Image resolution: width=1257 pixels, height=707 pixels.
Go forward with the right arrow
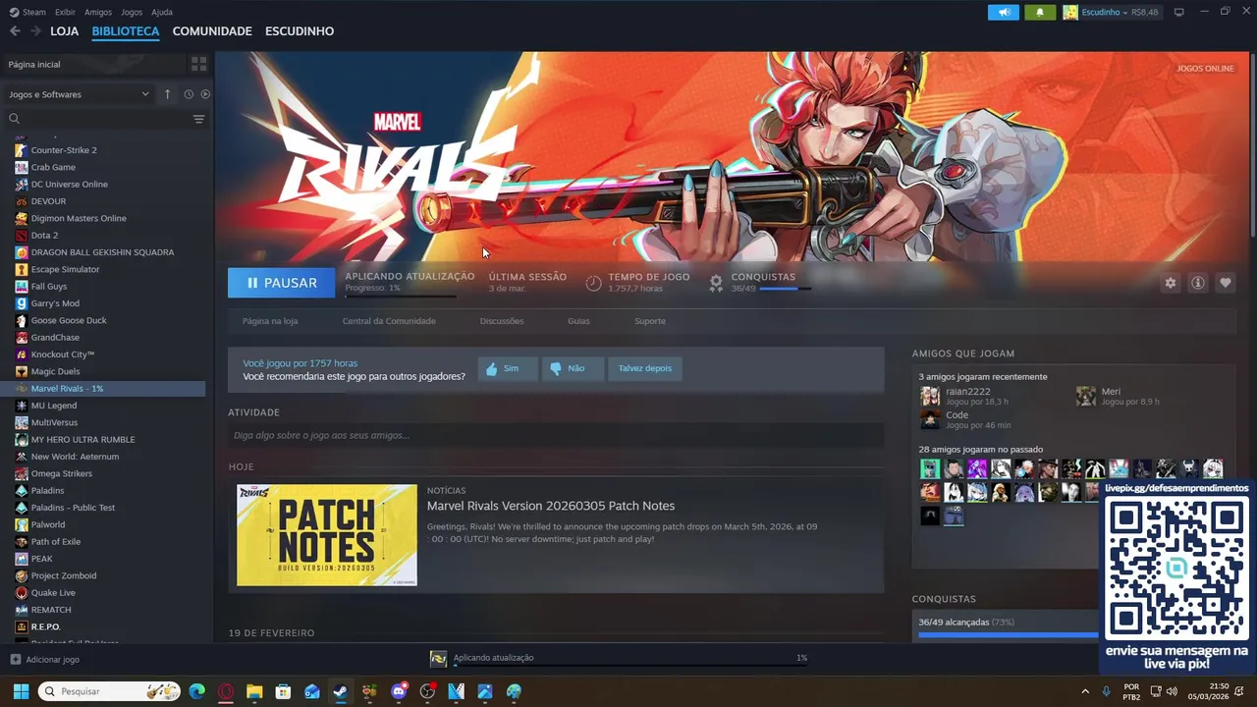coord(35,31)
